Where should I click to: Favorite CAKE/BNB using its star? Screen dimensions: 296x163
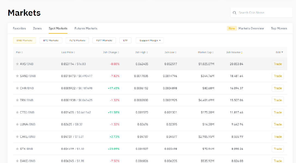click(17, 137)
